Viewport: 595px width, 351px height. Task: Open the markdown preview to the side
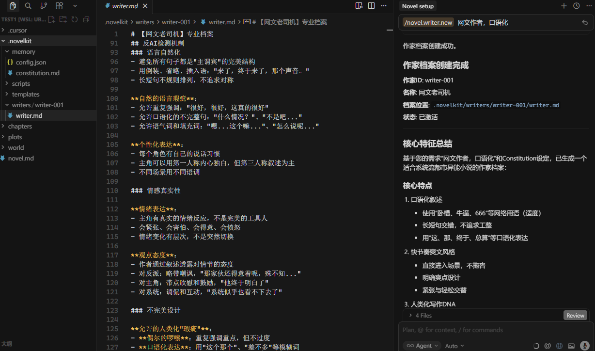pyautogui.click(x=359, y=6)
